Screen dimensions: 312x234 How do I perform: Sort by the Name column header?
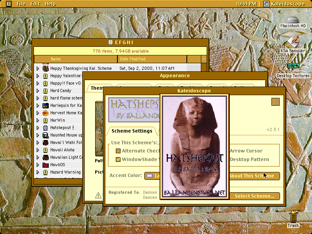76,59
